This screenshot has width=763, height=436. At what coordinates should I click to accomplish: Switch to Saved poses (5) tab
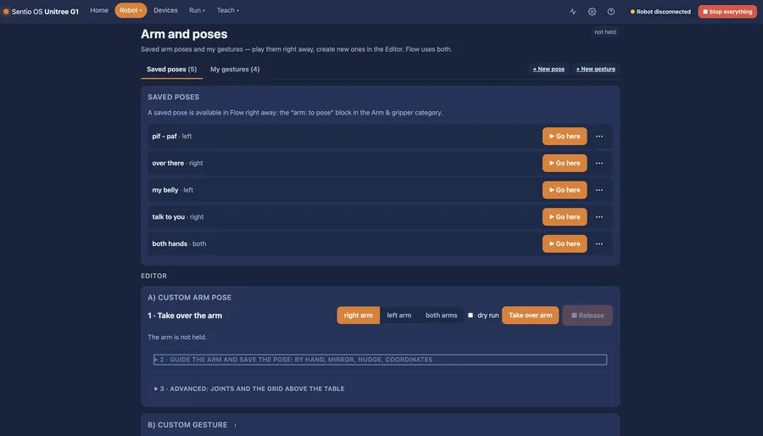(172, 69)
